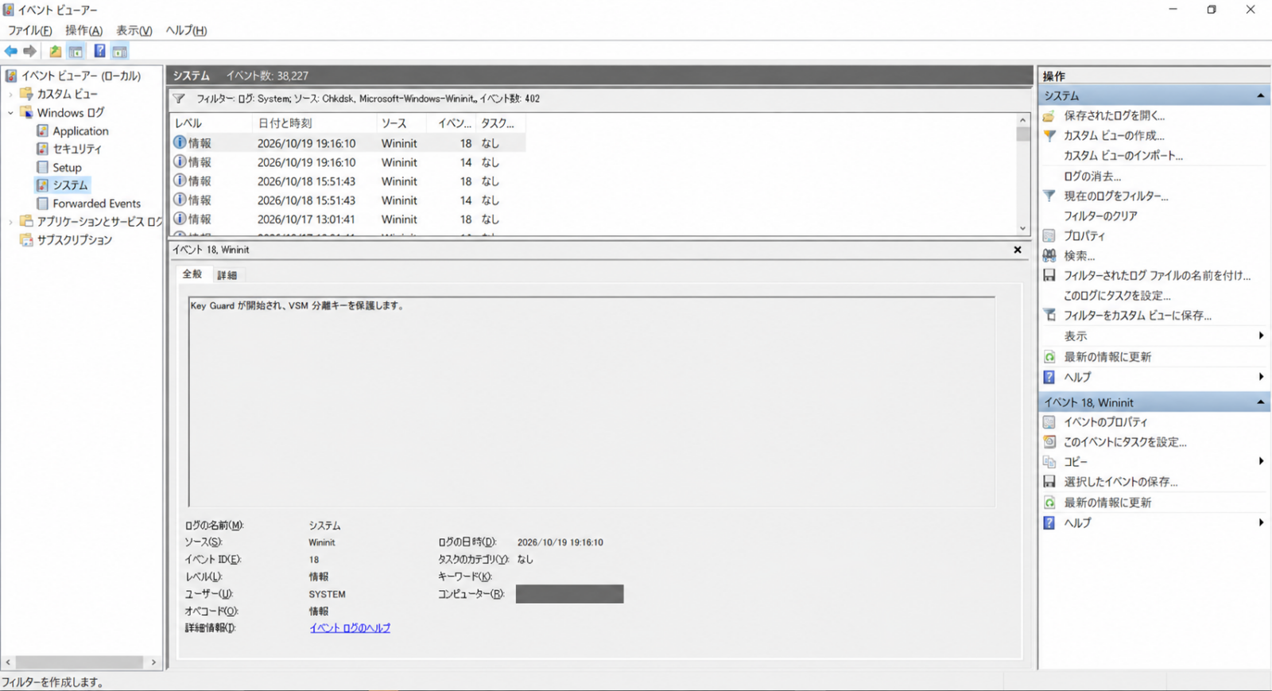Switch to the 全般 tab
The width and height of the screenshot is (1272, 691).
point(192,274)
